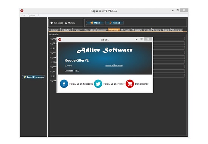
Task: Click the Follow us on Facebook link
Action: 81,84
